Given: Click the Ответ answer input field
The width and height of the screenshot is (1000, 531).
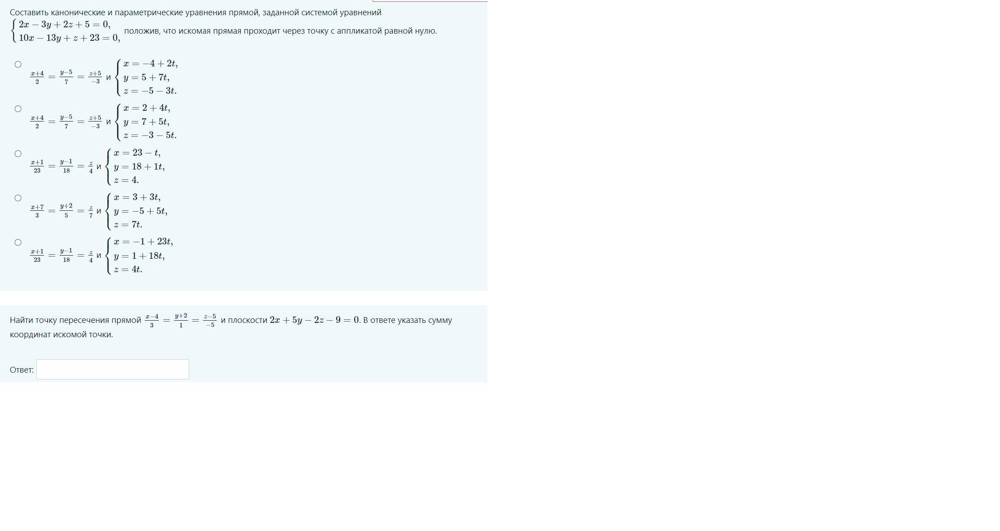Looking at the screenshot, I should pyautogui.click(x=113, y=369).
